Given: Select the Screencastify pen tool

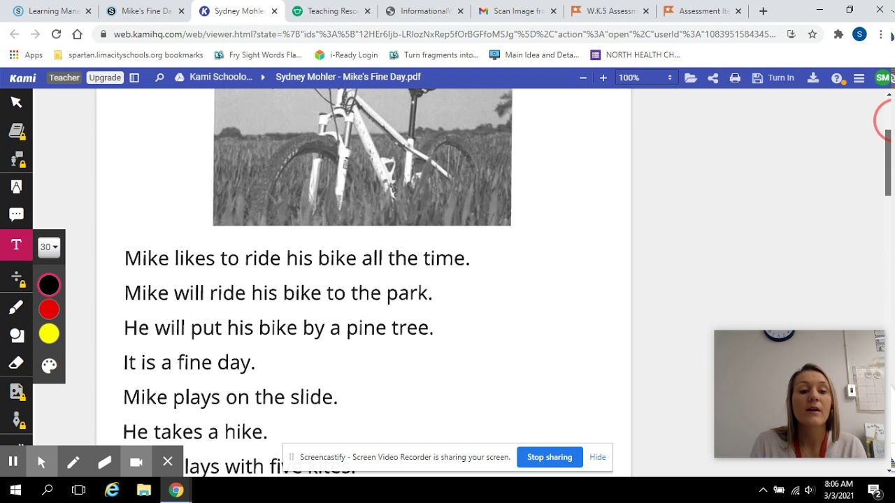Looking at the screenshot, I should coord(73,462).
